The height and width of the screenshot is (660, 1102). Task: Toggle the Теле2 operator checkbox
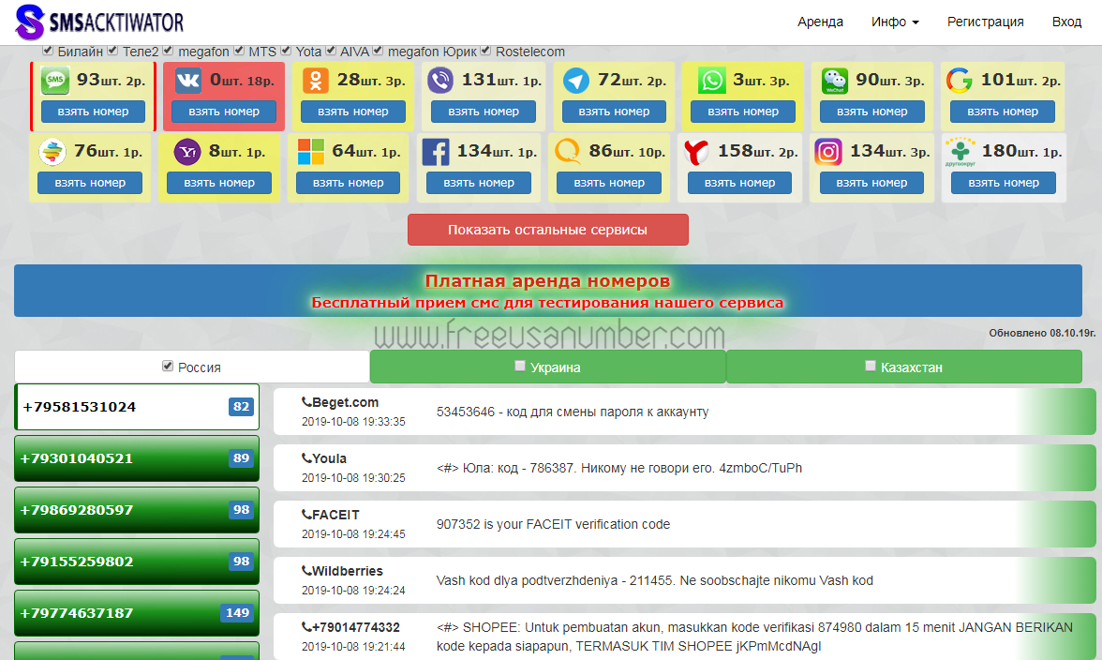coord(112,51)
